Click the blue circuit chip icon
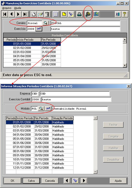The height and width of the screenshot is (188, 132). pos(96,14)
